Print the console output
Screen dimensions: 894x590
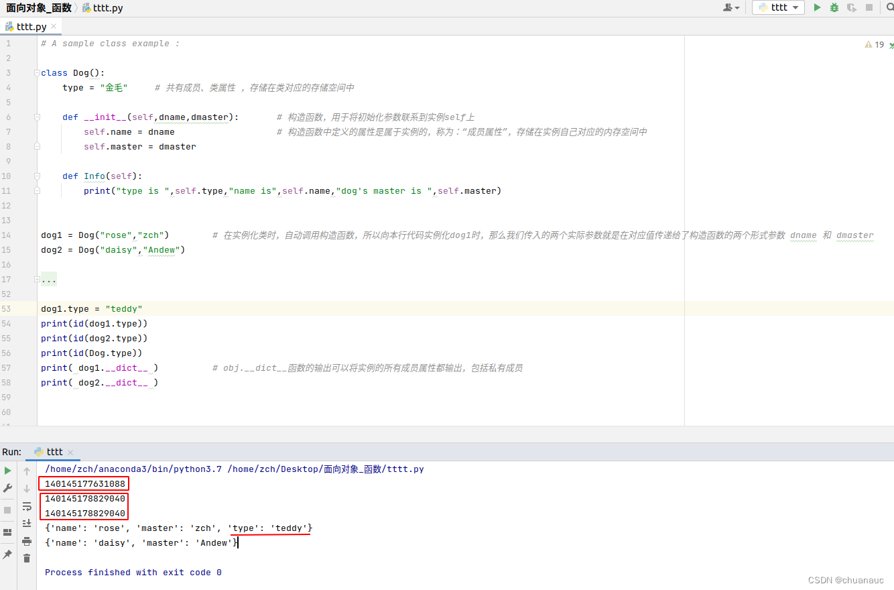[x=26, y=542]
